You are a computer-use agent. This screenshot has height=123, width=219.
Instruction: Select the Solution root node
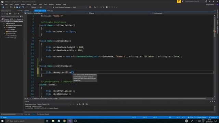(x=12, y=19)
